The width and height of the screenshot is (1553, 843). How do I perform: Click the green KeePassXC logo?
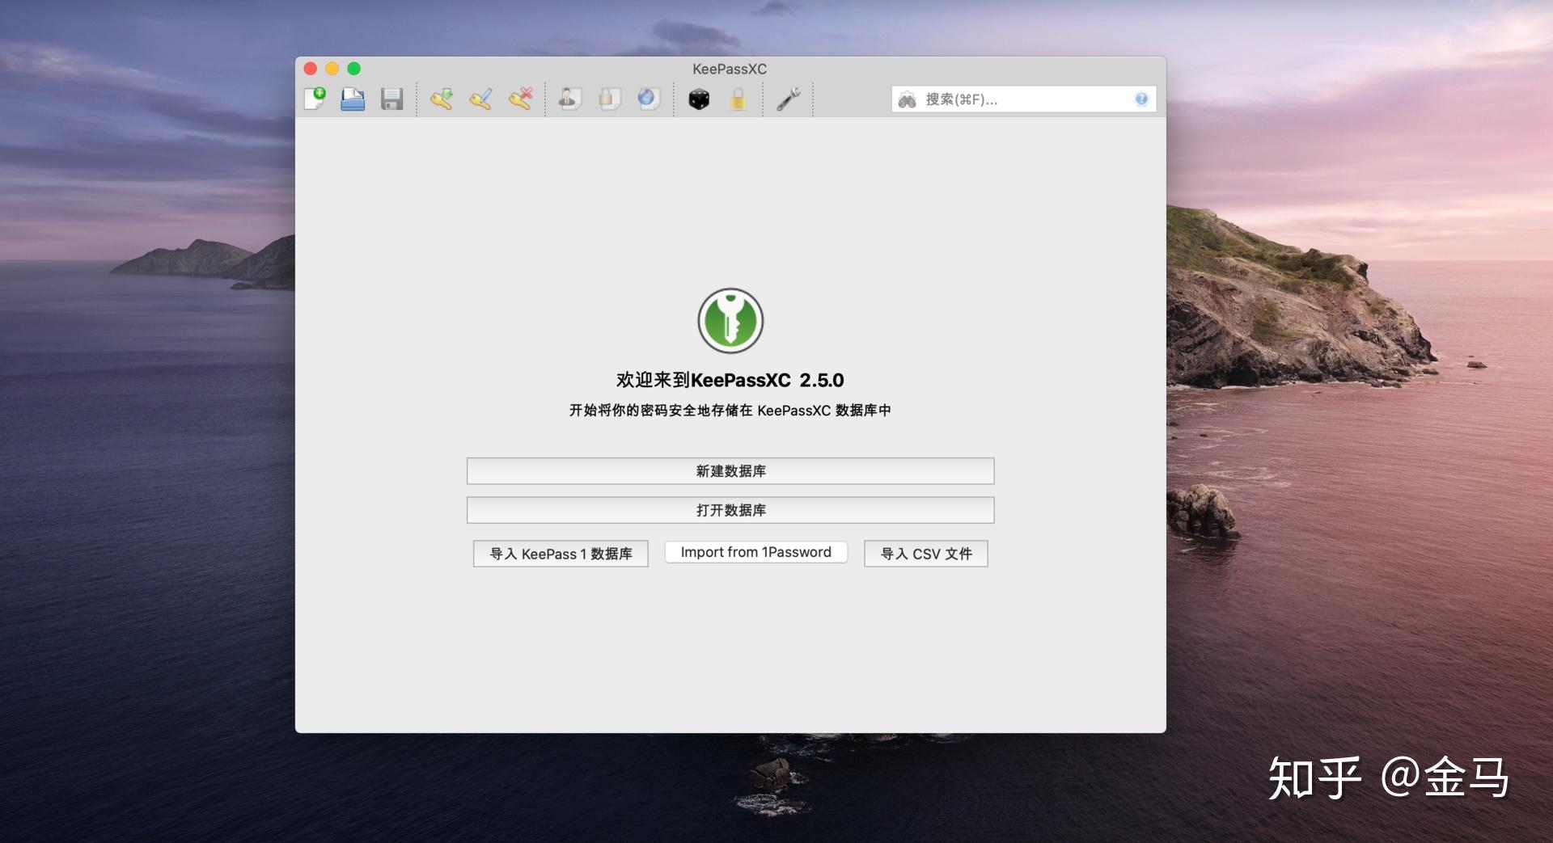[x=730, y=320]
